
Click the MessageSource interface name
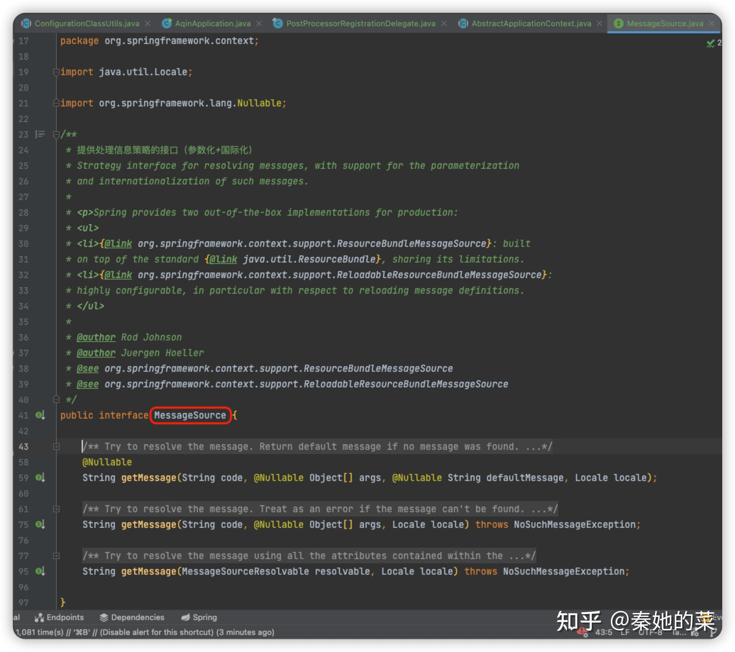click(x=190, y=415)
